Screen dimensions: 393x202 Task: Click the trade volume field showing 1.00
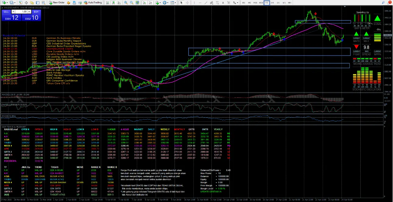point(21,12)
